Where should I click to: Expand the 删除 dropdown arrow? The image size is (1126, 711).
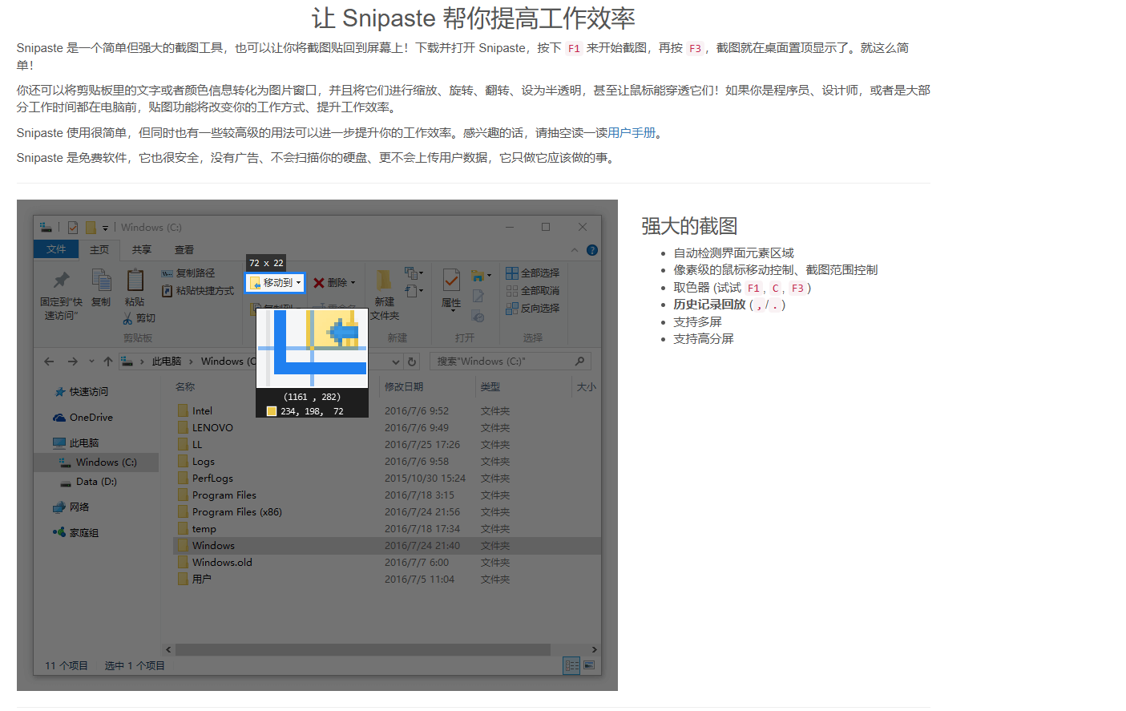(x=353, y=283)
